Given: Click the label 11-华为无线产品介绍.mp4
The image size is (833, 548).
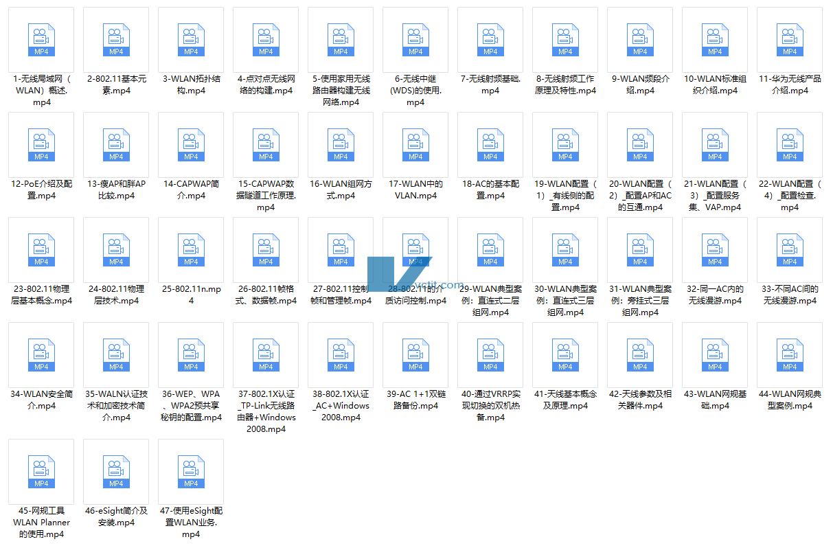Looking at the screenshot, I should point(790,84).
